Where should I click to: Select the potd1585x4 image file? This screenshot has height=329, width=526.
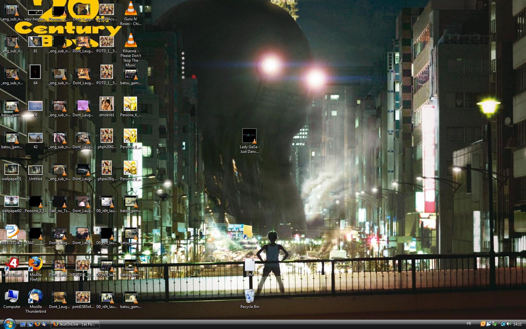click(x=83, y=300)
